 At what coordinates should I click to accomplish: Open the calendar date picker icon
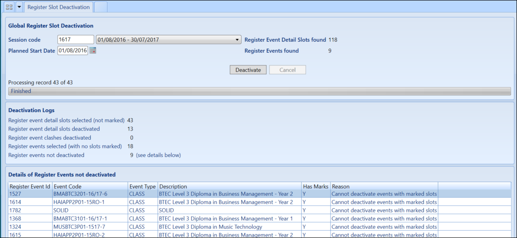93,51
